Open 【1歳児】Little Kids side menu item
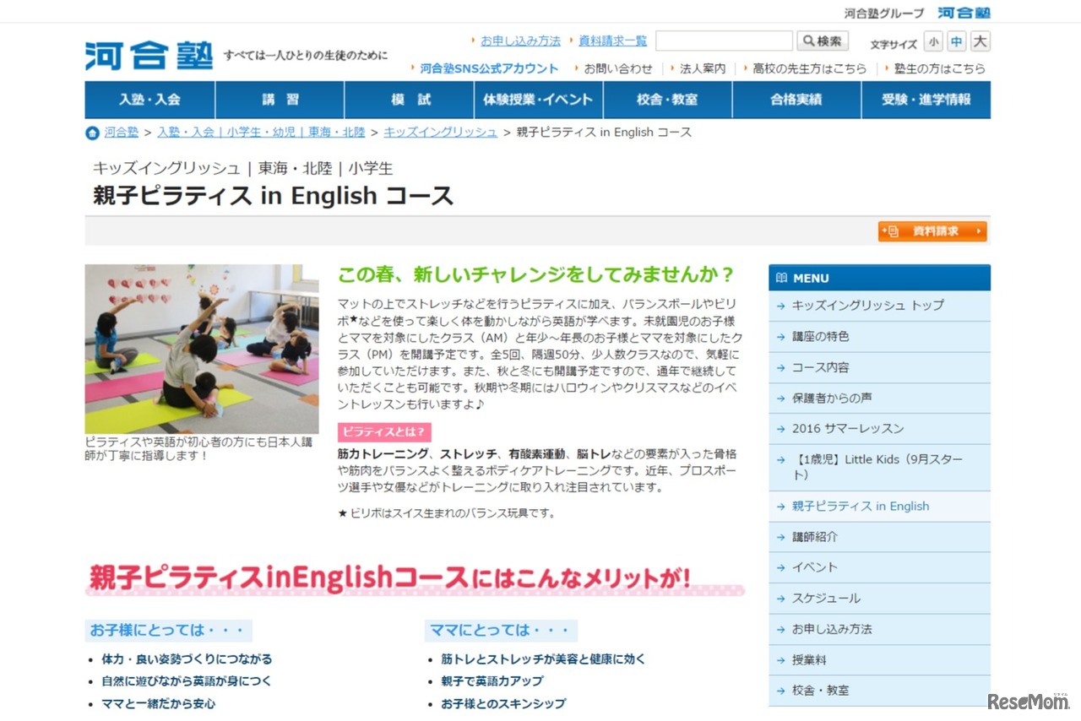Viewport: 1081px width, 721px height. point(879,467)
